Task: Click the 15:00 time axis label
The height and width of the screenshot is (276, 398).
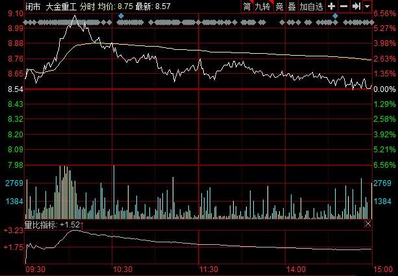Action: pos(383,270)
